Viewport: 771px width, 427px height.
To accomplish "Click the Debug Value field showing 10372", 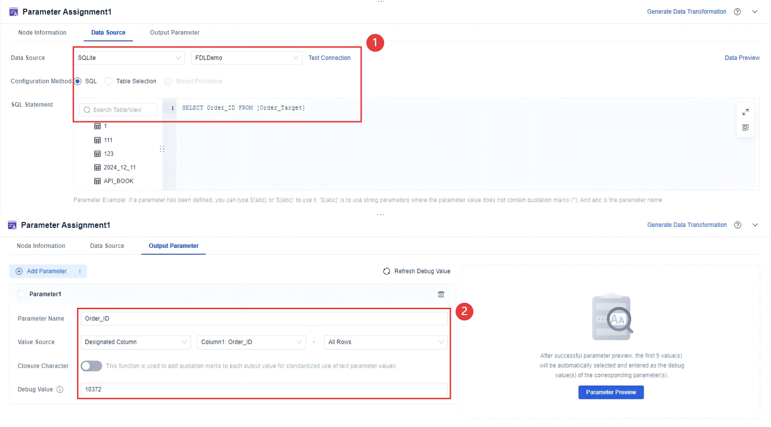I will (x=264, y=390).
